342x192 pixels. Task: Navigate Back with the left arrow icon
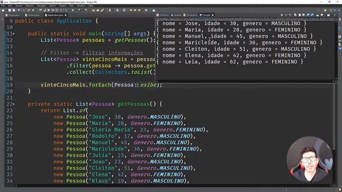(139, 10)
